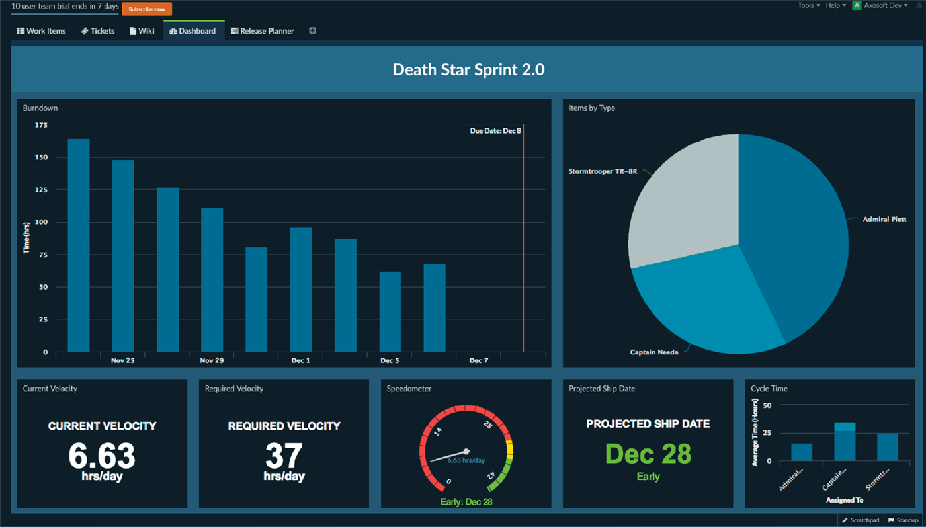Click the Speedometer gauge needle
This screenshot has width=926, height=527.
(450, 456)
